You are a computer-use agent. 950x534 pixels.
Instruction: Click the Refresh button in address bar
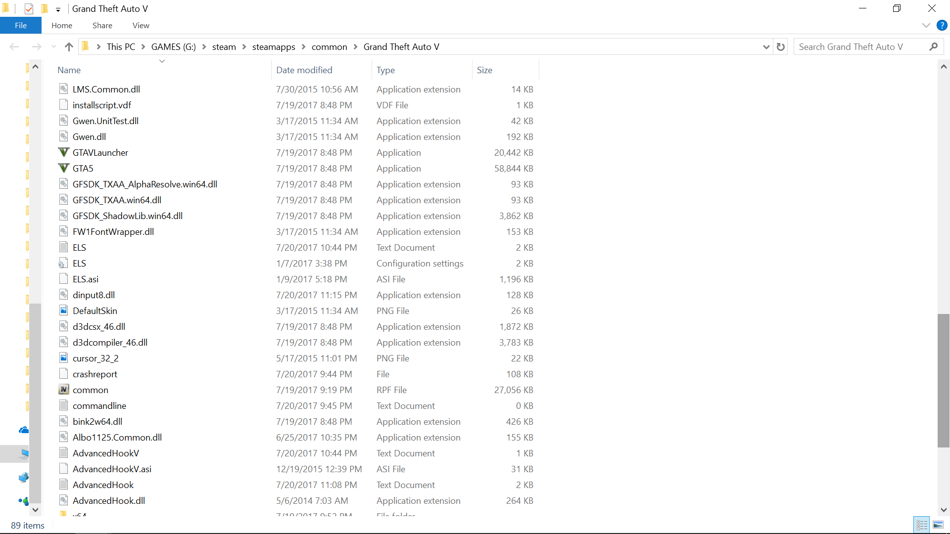(781, 47)
